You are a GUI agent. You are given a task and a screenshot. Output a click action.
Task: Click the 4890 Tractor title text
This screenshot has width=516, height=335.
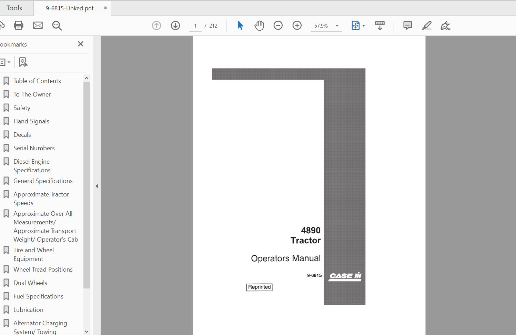click(x=305, y=235)
